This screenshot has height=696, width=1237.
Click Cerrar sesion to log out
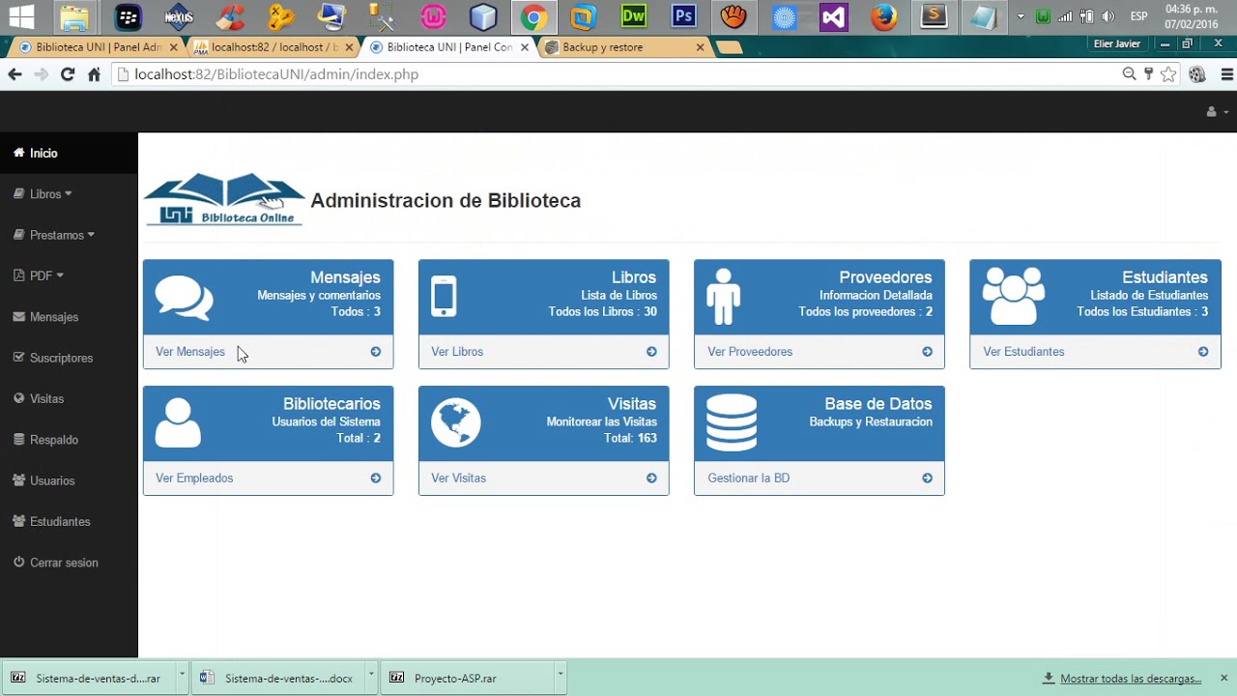[x=64, y=563]
